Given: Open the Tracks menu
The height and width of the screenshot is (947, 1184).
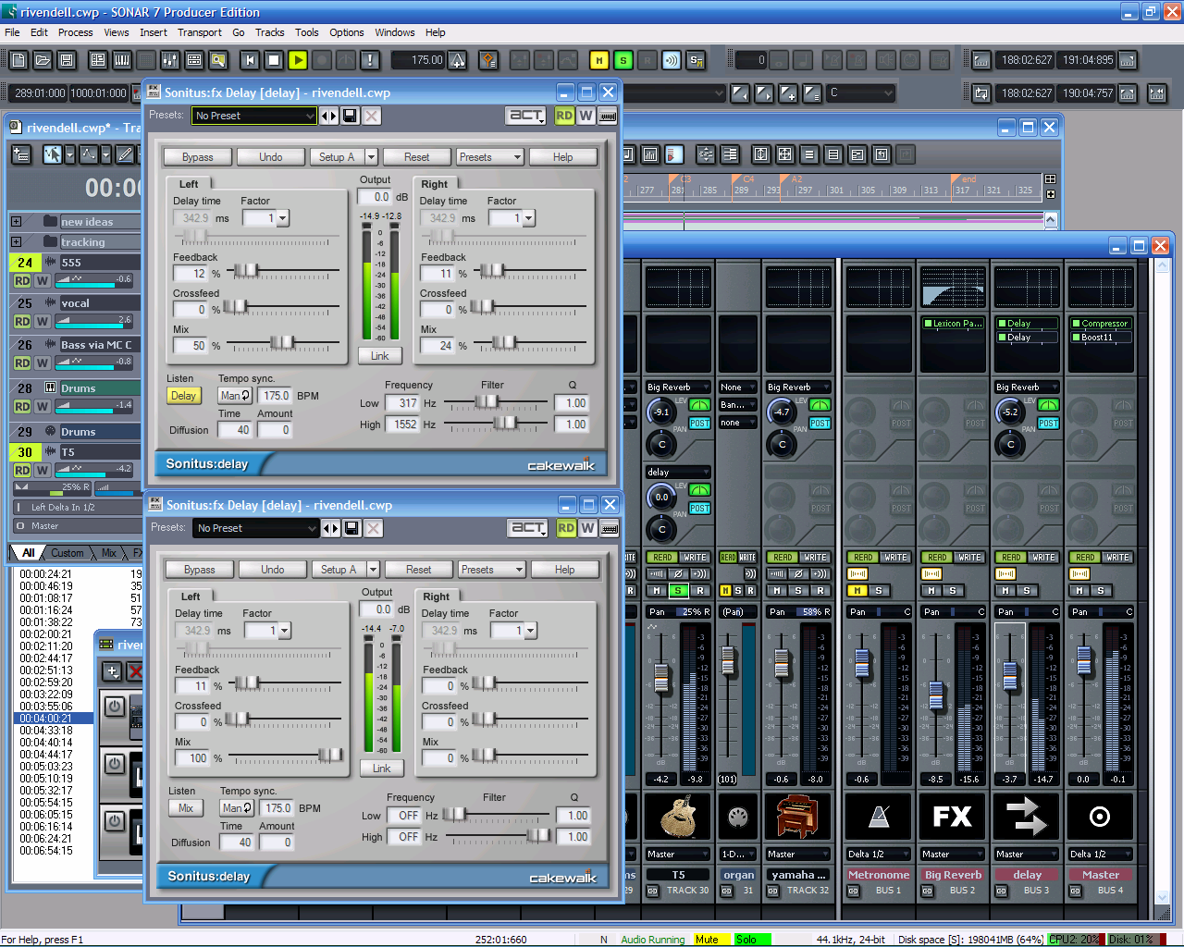Looking at the screenshot, I should 269,32.
